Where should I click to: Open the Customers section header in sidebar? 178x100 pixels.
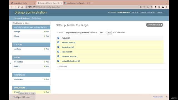click(x=19, y=75)
